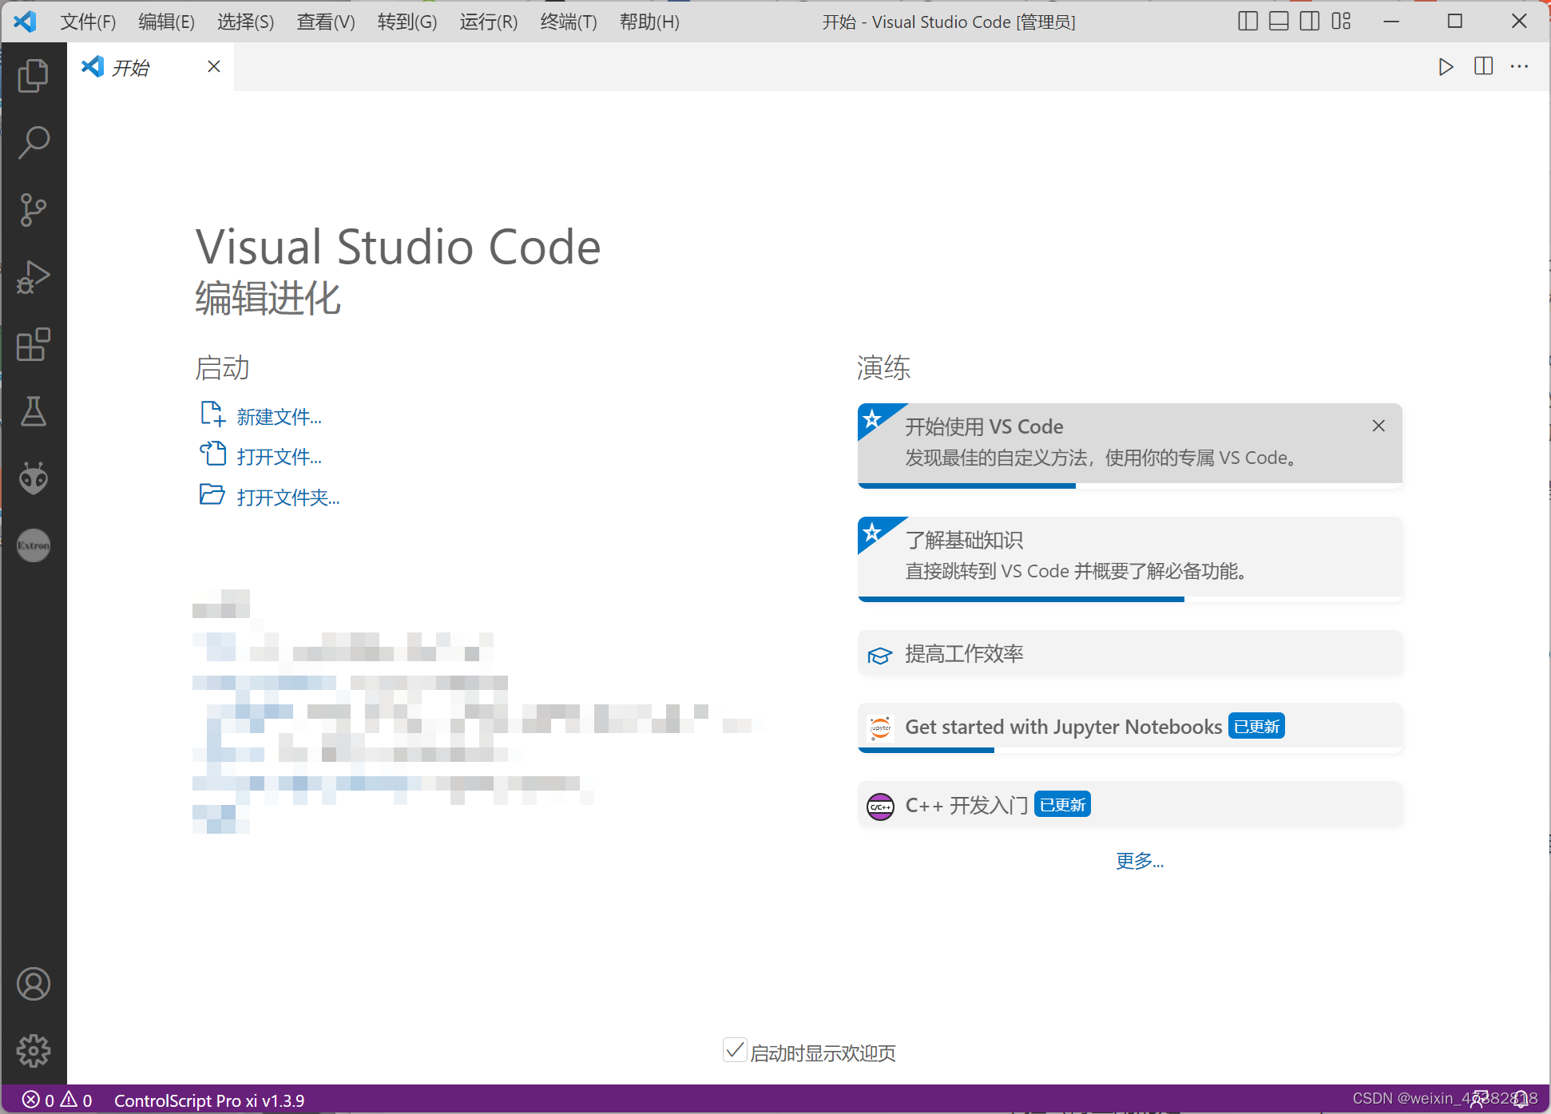
Task: Open the 文件(F) menu
Action: pyautogui.click(x=88, y=22)
